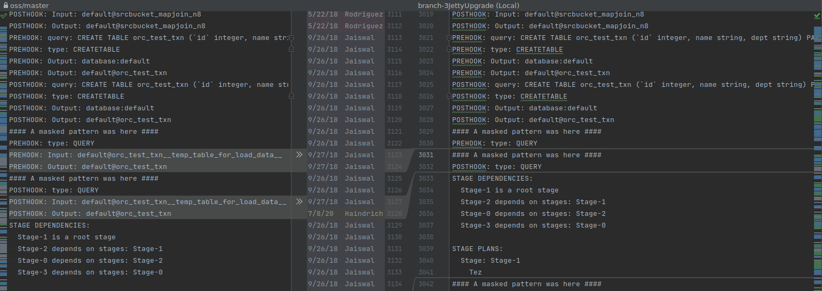Click the Jaiswal annotation on line 3113
The height and width of the screenshot is (291, 822).
(360, 38)
